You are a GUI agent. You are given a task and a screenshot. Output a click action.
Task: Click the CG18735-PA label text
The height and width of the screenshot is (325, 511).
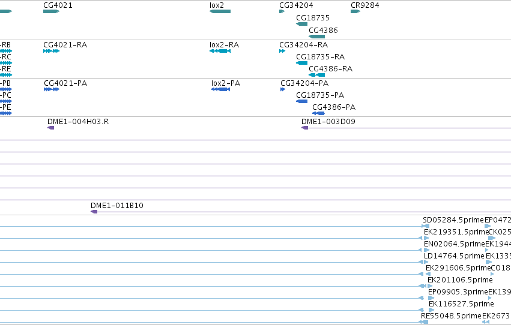point(320,95)
